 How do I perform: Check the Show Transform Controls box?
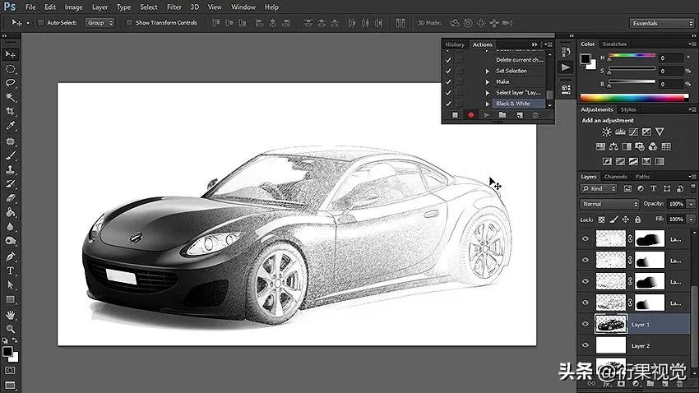(x=129, y=23)
